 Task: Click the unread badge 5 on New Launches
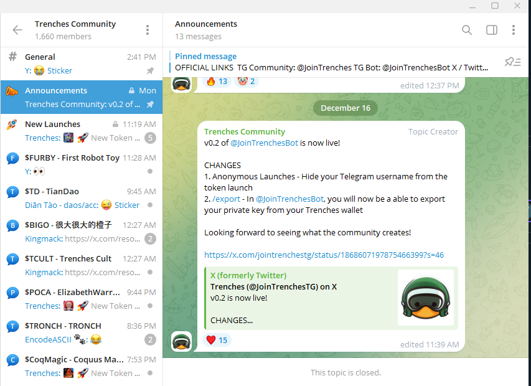point(150,138)
